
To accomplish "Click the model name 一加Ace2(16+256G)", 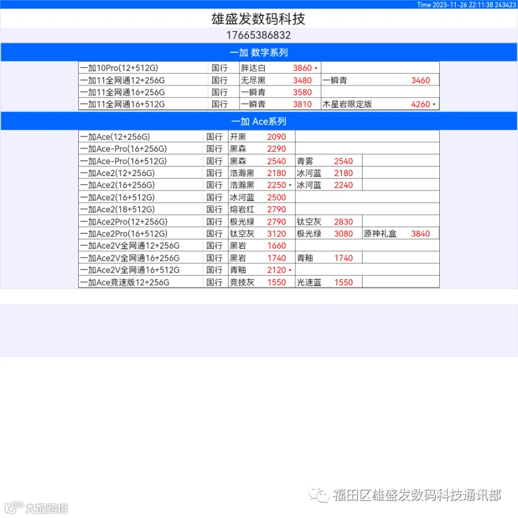I will tap(117, 185).
